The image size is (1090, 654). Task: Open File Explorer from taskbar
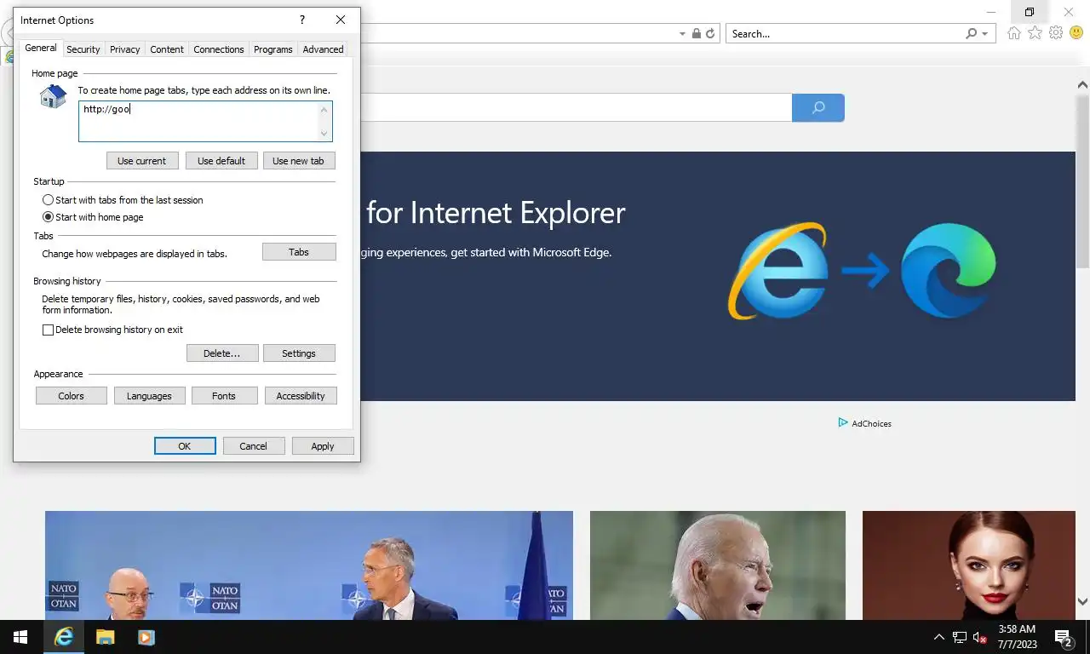click(105, 637)
